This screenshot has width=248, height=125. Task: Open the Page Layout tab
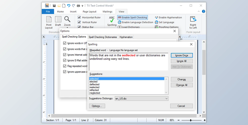90,12
